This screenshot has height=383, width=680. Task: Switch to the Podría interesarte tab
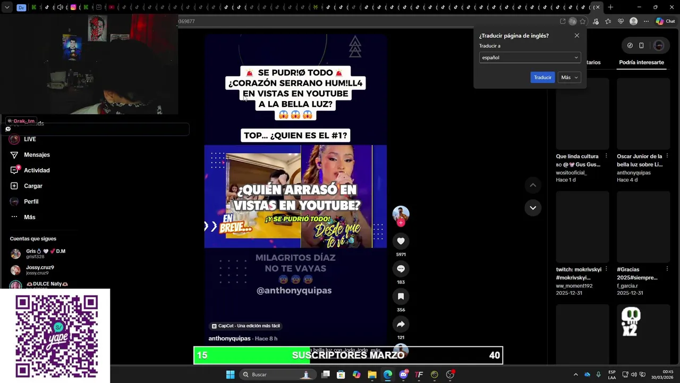[x=641, y=62]
